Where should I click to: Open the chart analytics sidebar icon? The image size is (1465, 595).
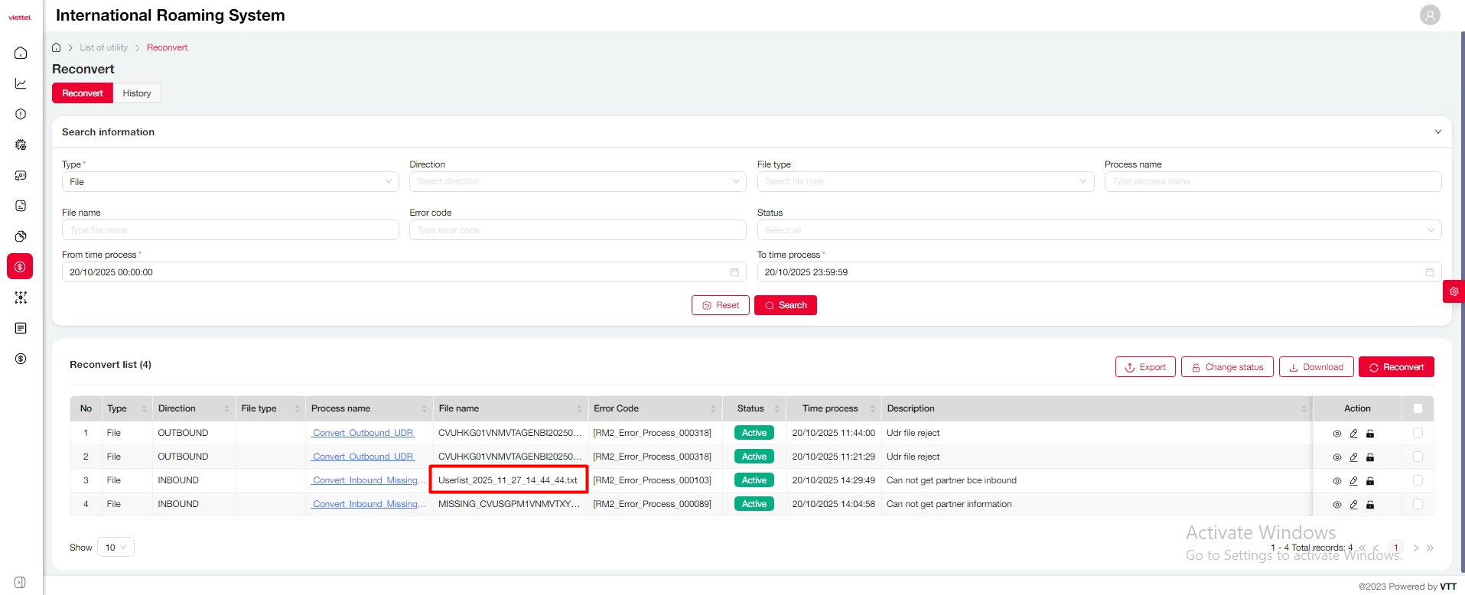(21, 83)
